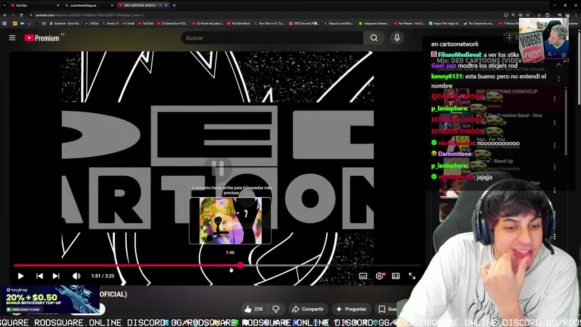Switch to the YouTube browser tab
Image resolution: width=581 pixels, height=327 pixels.
tap(35, 5)
